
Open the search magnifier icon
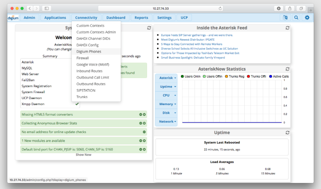[296, 18]
